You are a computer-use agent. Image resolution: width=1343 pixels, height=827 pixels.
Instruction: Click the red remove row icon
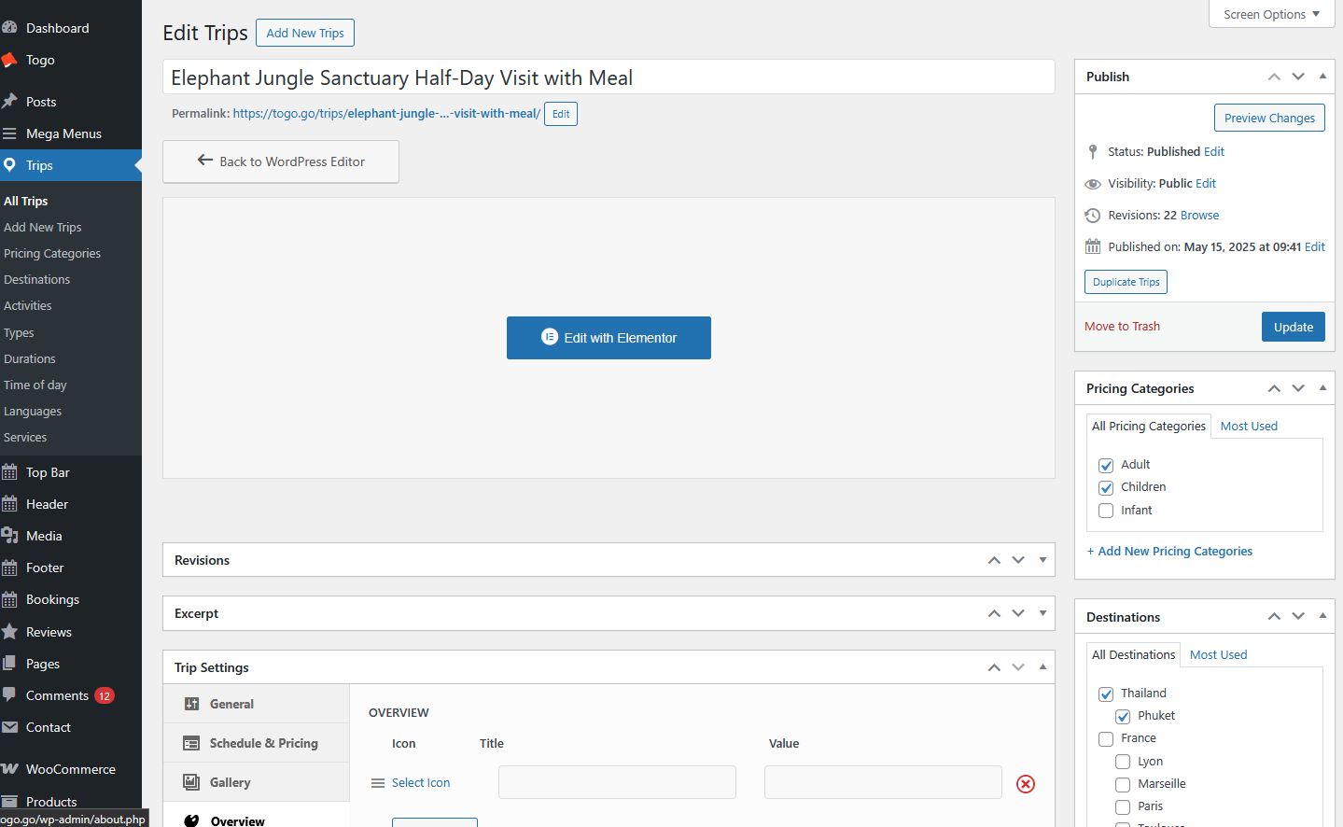[1025, 784]
